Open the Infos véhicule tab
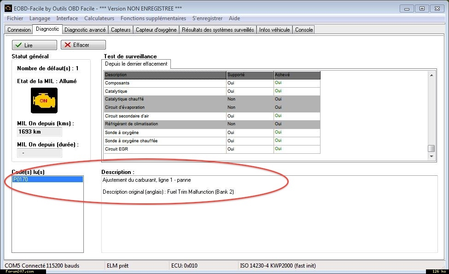The height and width of the screenshot is (274, 449). point(274,30)
